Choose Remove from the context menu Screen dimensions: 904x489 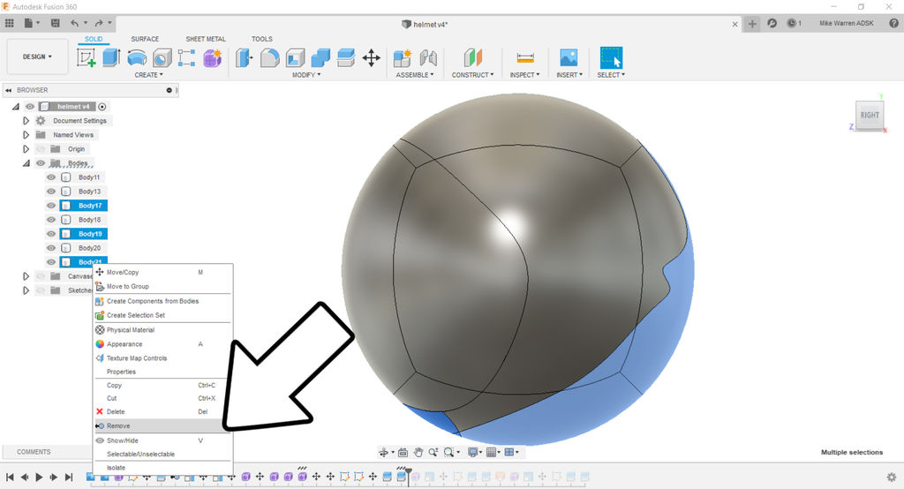tap(162, 425)
